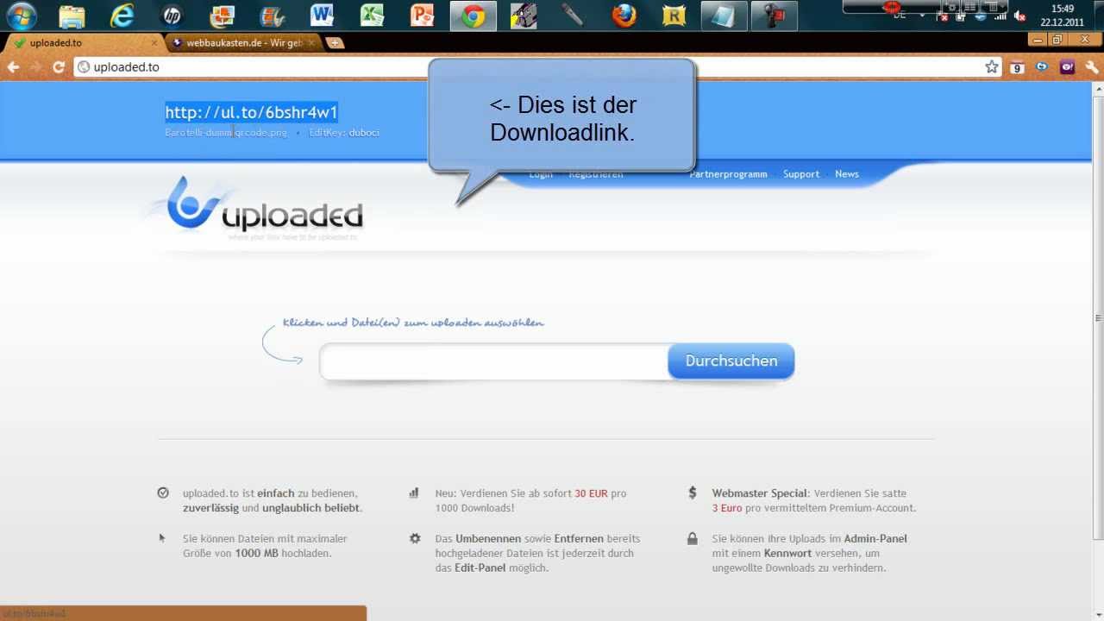
Task: Open Windows Explorer from the taskbar
Action: click(72, 16)
